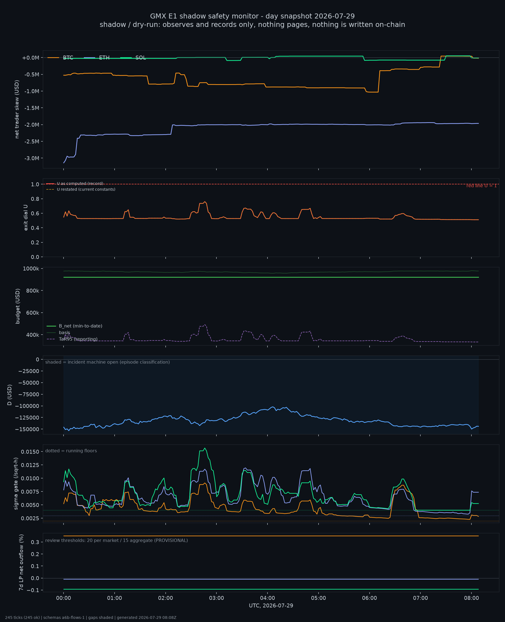Click the 00:00 tick label on the time axis
The image size is (505, 622).
pos(64,598)
